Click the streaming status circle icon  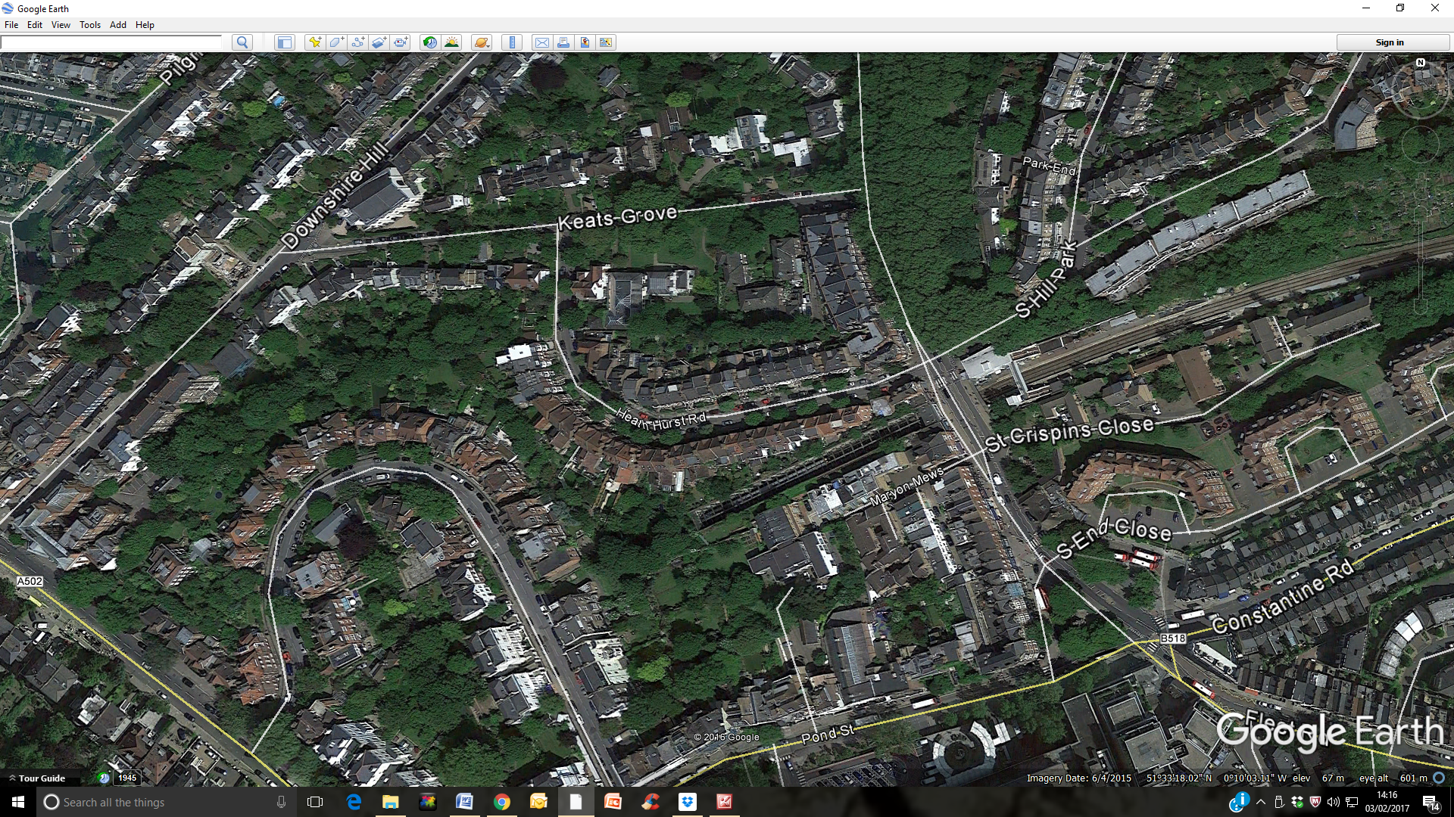tap(1439, 778)
